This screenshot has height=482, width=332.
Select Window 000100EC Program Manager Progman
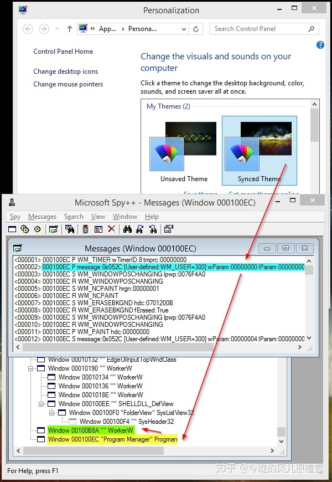click(x=113, y=439)
